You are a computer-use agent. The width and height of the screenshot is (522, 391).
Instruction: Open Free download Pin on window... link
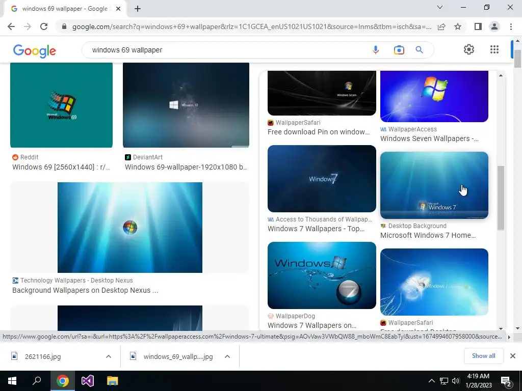click(319, 132)
